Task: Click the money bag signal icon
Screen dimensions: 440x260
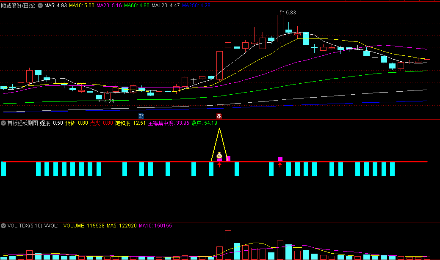Action: 219,155
